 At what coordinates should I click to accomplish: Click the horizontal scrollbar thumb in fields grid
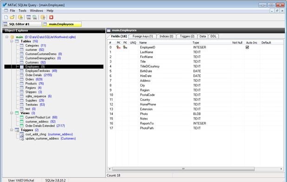(183, 169)
